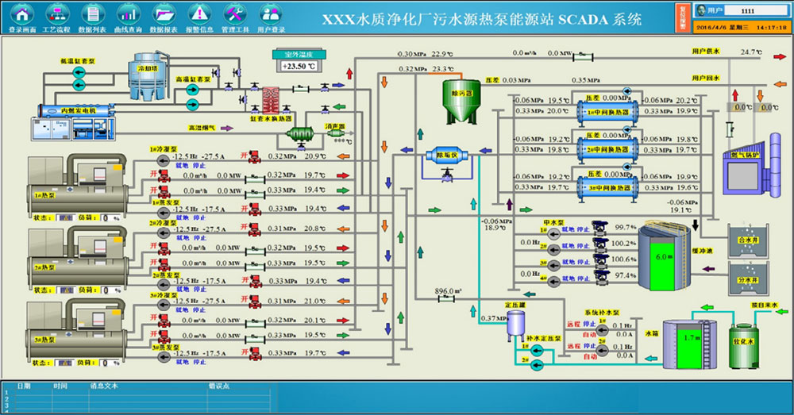
Task: Click the date and time display 14:17:18
Action: pos(742,27)
